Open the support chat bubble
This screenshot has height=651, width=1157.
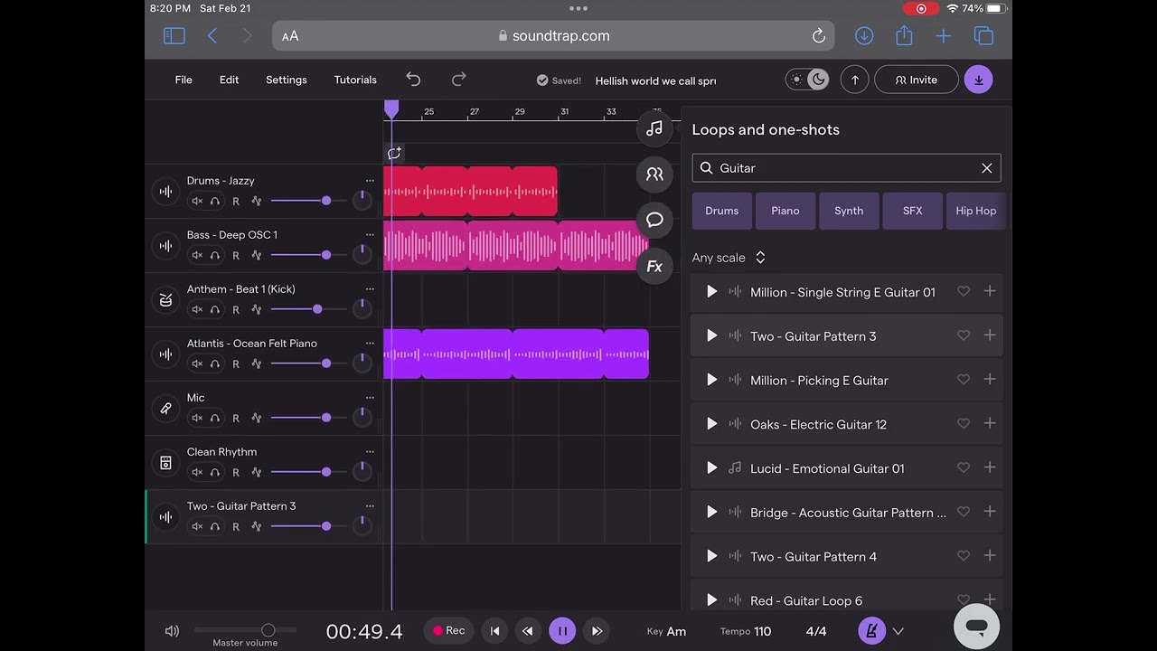(976, 626)
